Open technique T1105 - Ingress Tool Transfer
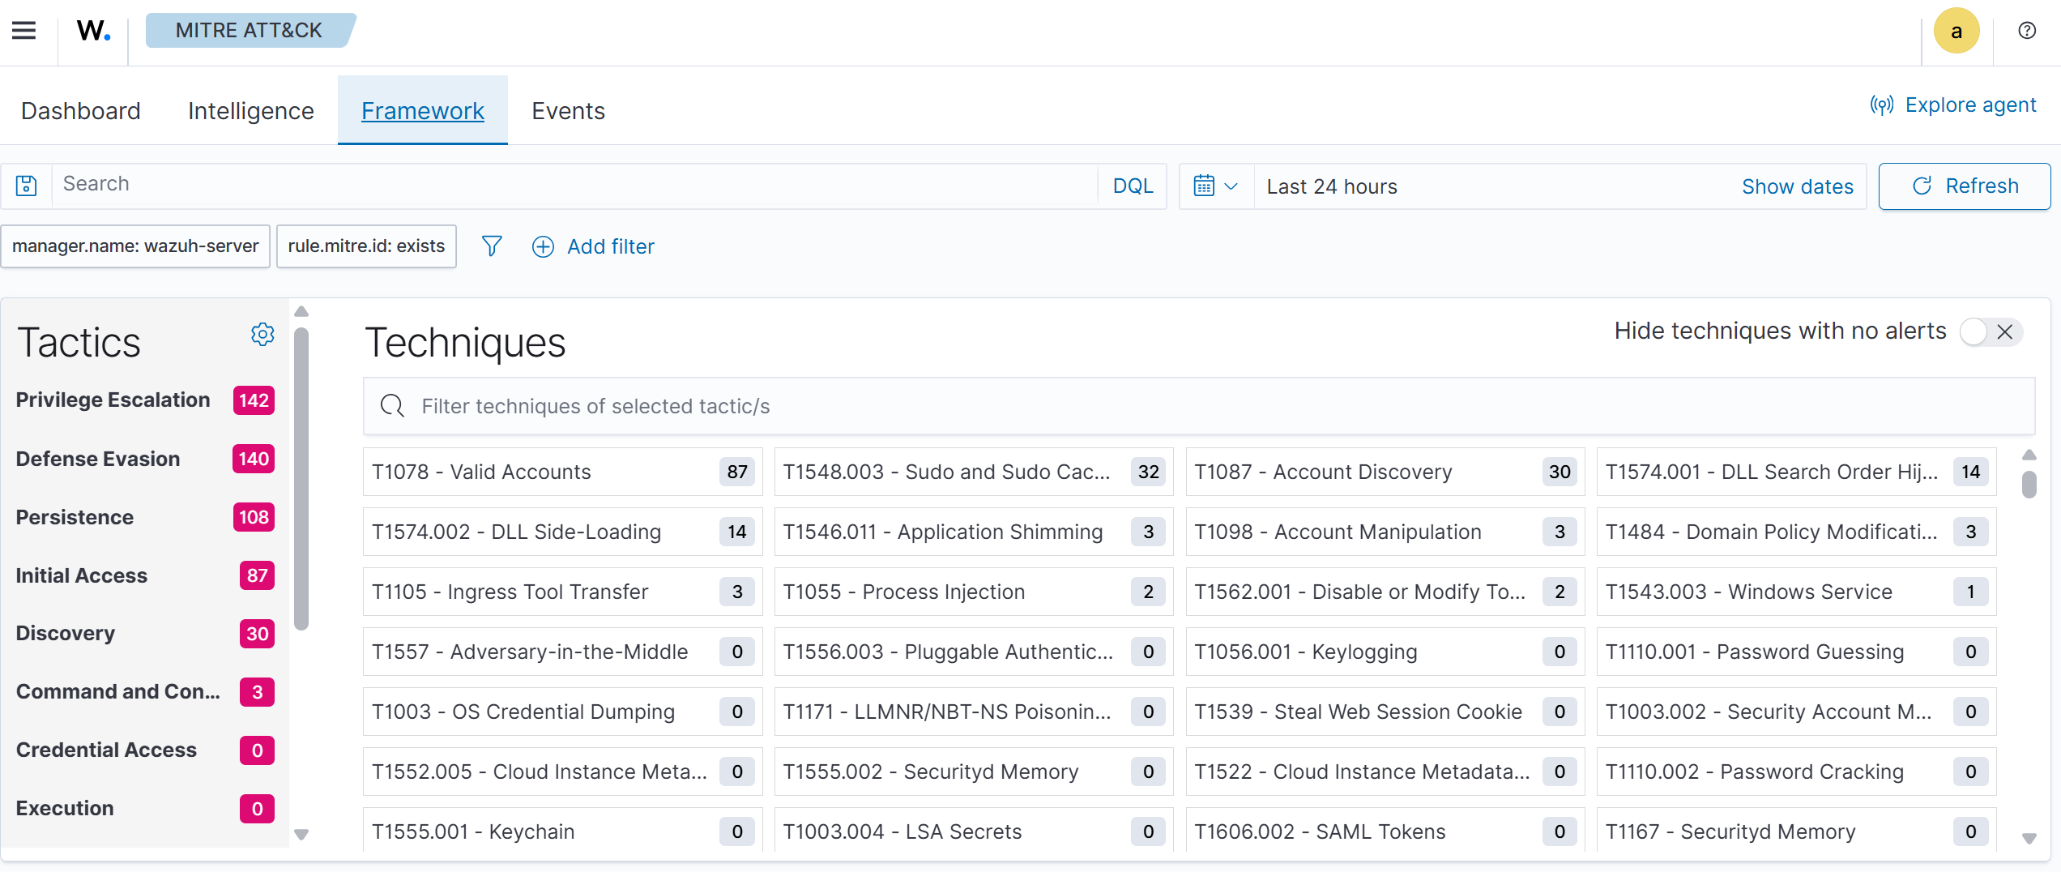This screenshot has height=872, width=2061. (x=562, y=592)
